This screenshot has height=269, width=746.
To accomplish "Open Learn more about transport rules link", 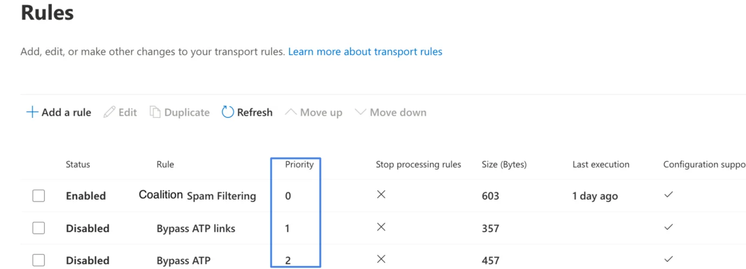I will point(365,52).
